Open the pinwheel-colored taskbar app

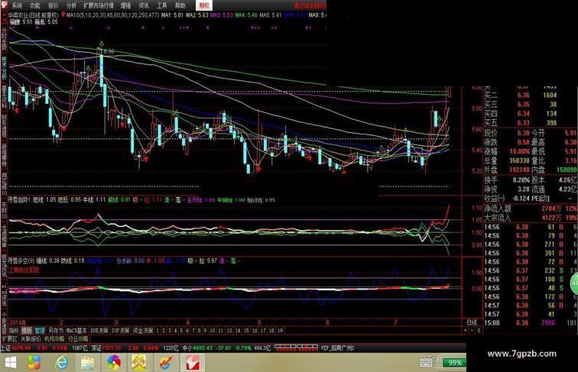click(114, 363)
